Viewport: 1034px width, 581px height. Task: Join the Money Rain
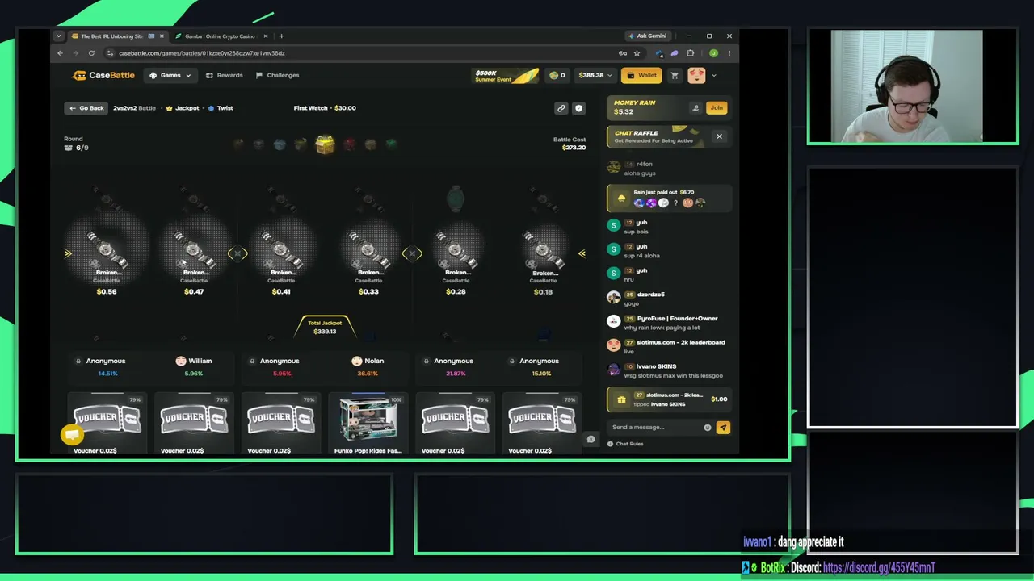coord(717,107)
